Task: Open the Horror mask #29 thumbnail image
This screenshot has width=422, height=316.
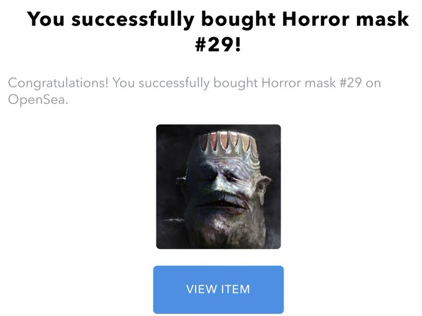Action: (x=218, y=187)
